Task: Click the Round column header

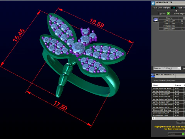Action: pyautogui.click(x=169, y=18)
